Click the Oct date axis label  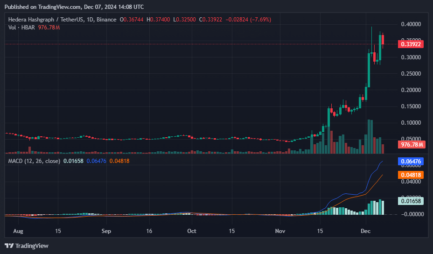[192, 231]
